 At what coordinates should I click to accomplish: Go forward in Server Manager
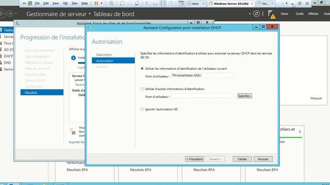10,14
